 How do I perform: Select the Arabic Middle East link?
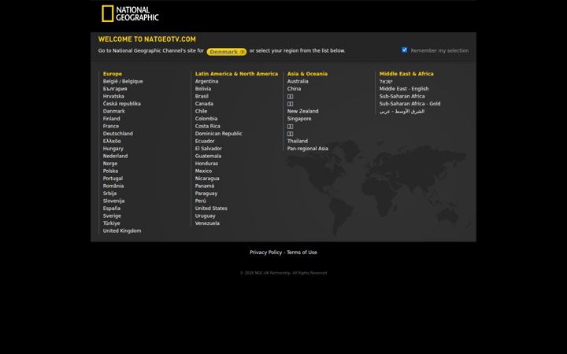(402, 111)
